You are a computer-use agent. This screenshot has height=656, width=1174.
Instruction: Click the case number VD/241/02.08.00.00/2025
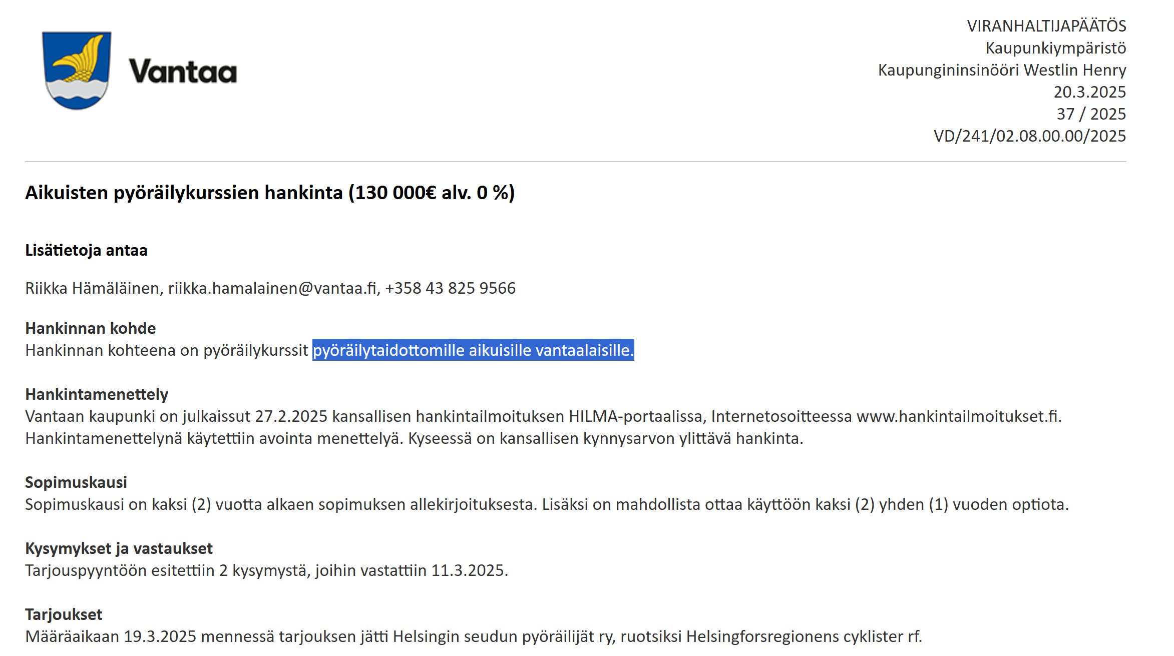coord(1029,136)
